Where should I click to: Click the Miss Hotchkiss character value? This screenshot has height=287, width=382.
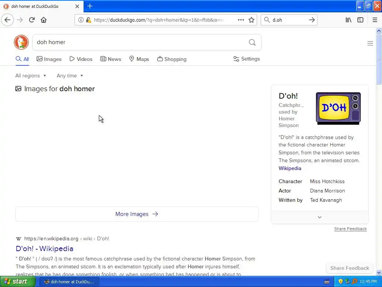coord(327,181)
